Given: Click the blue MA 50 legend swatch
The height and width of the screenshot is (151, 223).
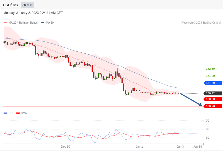Looking at the screenshot, I should click(x=43, y=23).
